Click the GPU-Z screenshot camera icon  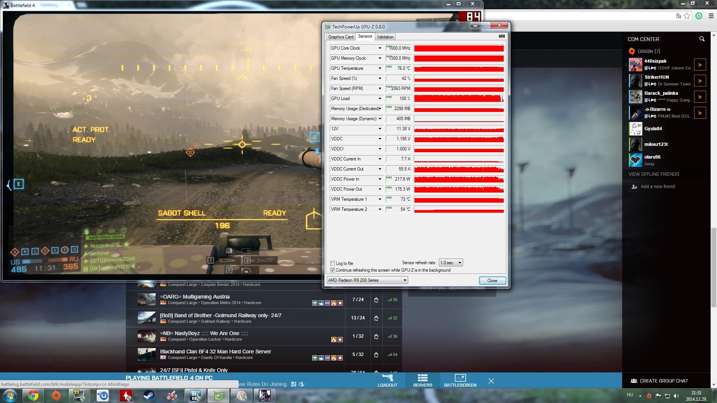502,36
